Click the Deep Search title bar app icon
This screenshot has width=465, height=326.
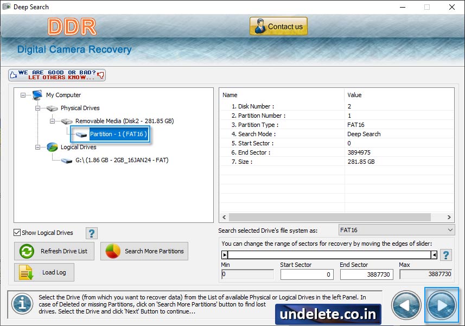(x=7, y=7)
